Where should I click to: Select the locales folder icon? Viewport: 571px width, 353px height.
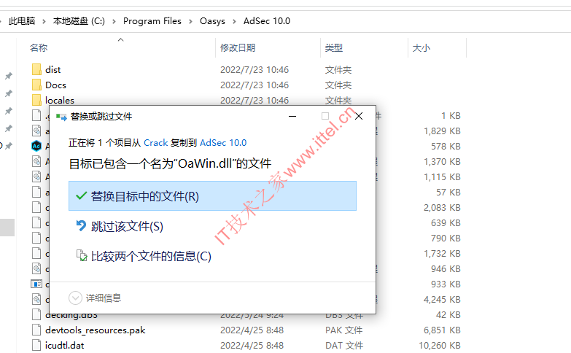click(x=36, y=100)
